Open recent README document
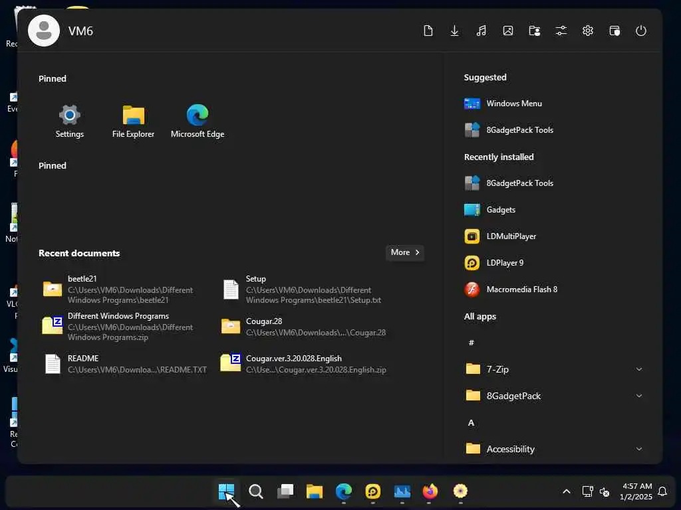 [x=125, y=364]
